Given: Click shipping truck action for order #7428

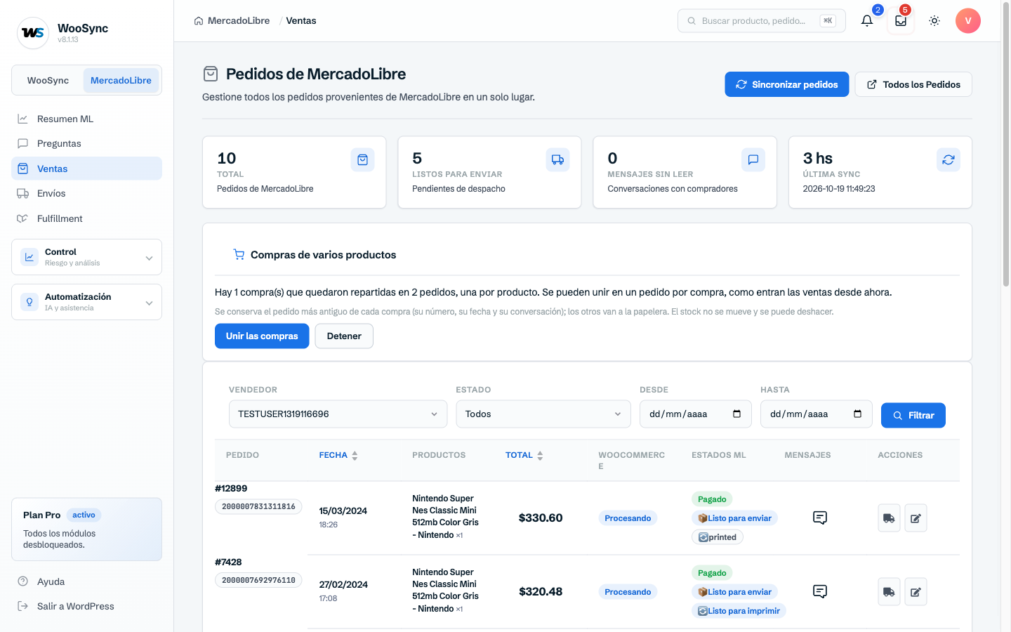Looking at the screenshot, I should pyautogui.click(x=889, y=592).
